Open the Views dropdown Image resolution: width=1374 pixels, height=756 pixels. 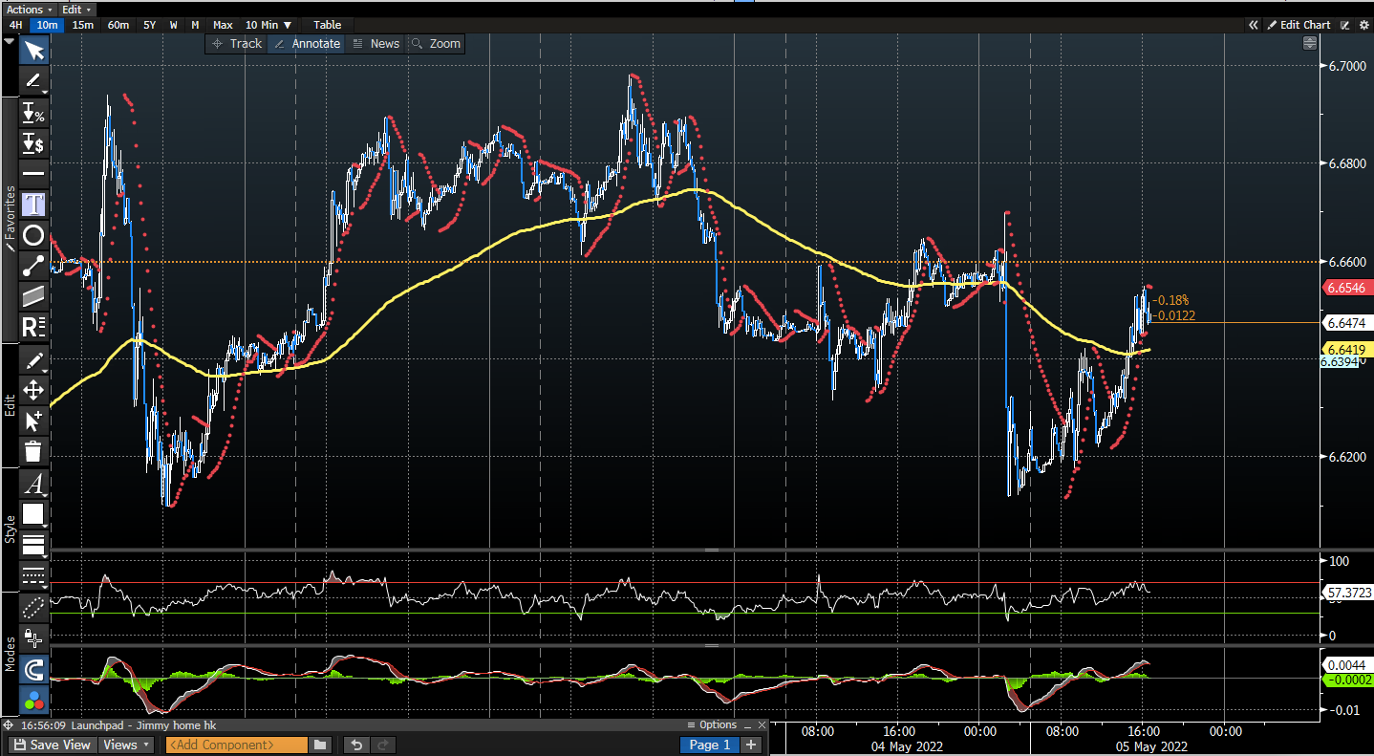point(126,745)
